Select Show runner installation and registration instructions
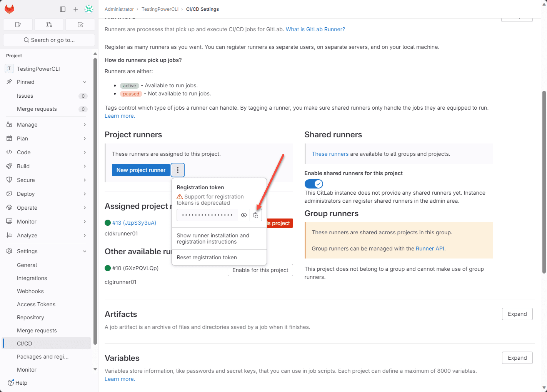The width and height of the screenshot is (547, 392). coord(213,239)
